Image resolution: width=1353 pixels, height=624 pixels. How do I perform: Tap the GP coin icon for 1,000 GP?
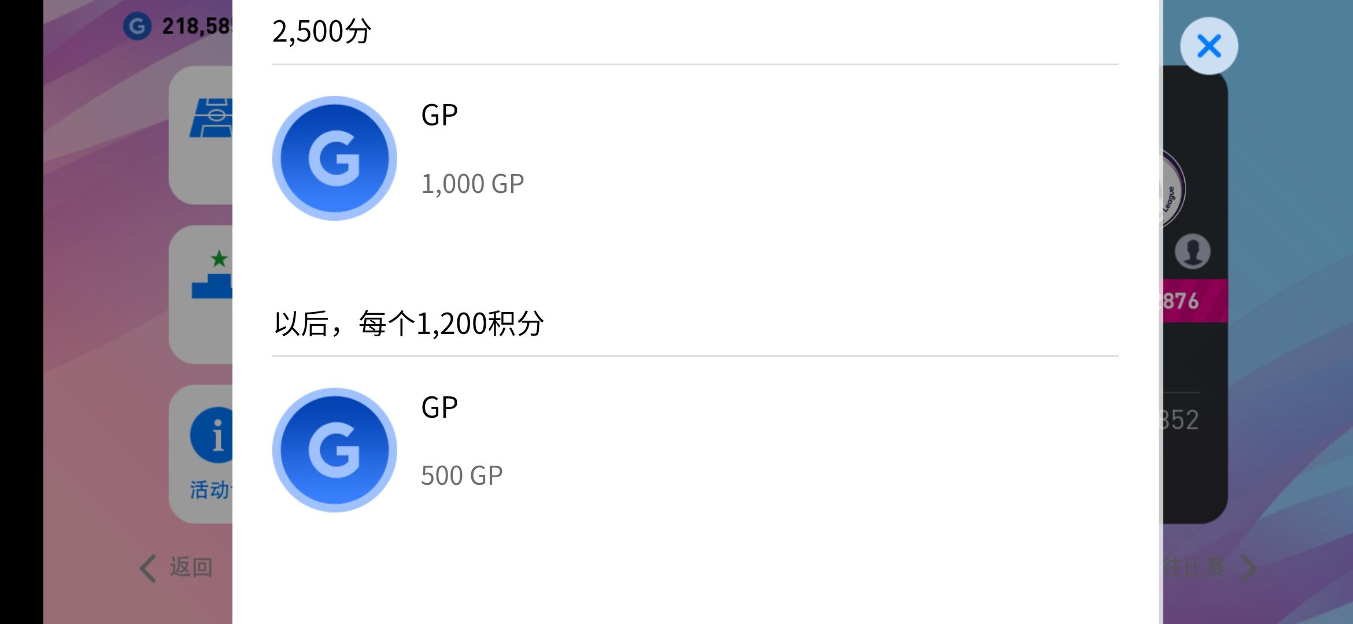(x=335, y=158)
